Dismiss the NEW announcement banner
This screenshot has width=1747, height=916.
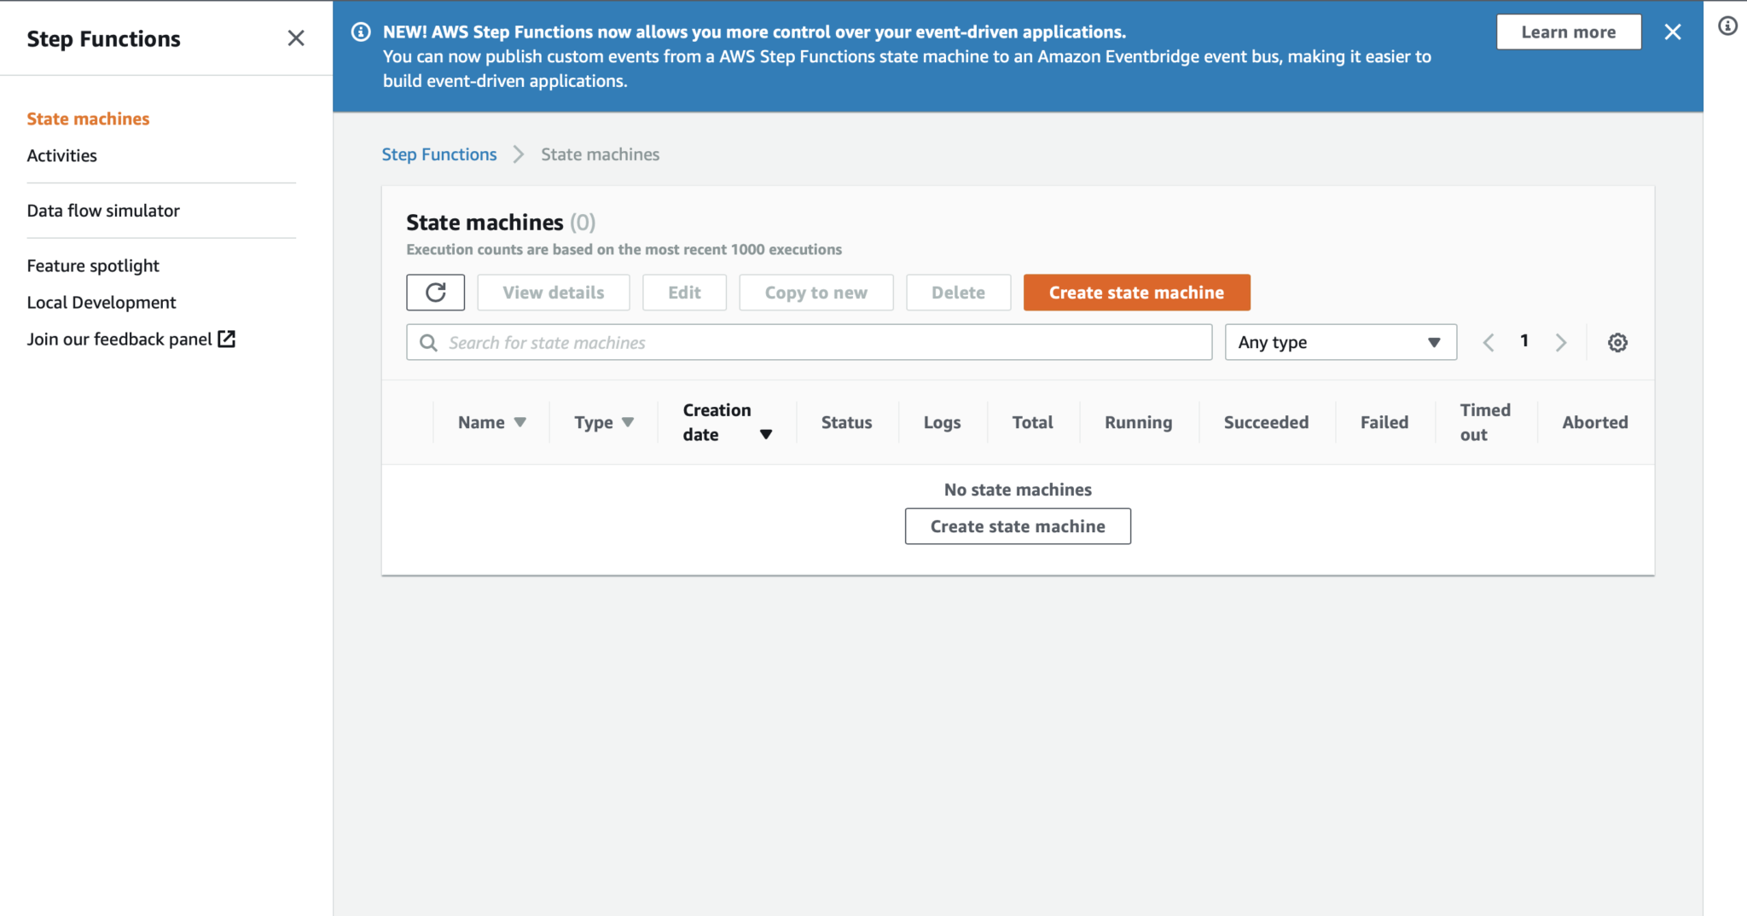pos(1673,32)
